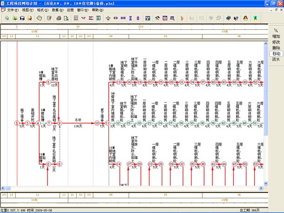Click the Save (floppy disk) toolbar icon

22,18
